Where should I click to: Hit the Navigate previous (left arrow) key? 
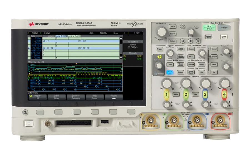click(x=182, y=41)
